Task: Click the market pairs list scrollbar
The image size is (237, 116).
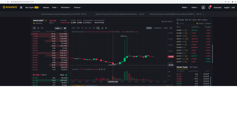Action: (x=212, y=54)
